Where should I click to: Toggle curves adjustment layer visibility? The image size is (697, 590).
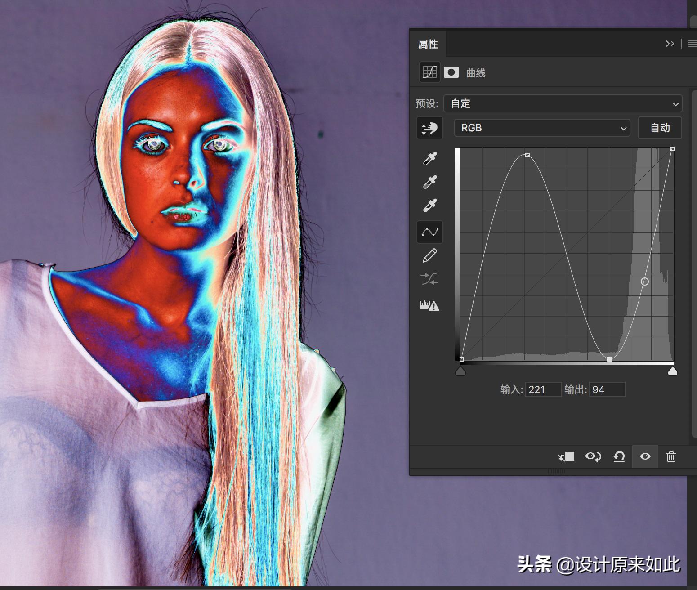tap(645, 456)
